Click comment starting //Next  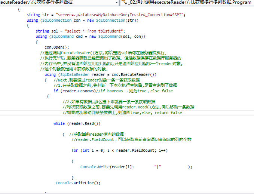[x=97, y=80]
